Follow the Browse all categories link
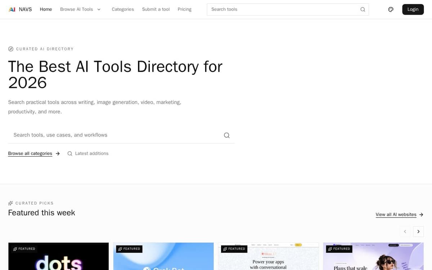Image resolution: width=432 pixels, height=270 pixels. tap(34, 153)
